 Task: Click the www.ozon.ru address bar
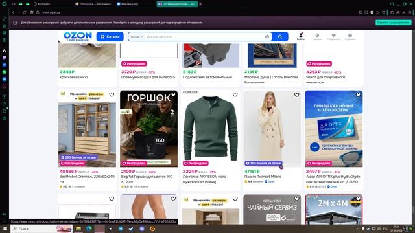pos(51,12)
